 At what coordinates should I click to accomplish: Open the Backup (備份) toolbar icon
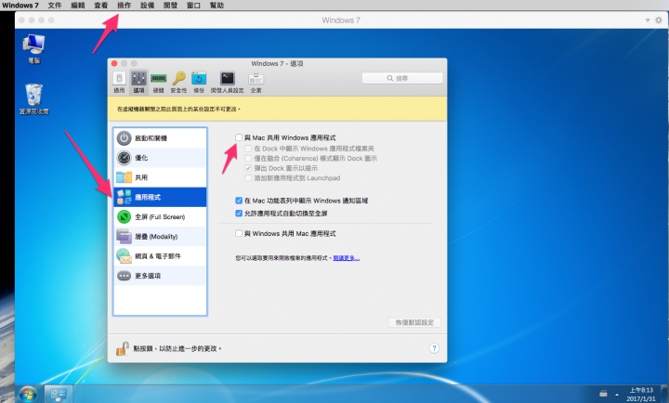tap(199, 82)
